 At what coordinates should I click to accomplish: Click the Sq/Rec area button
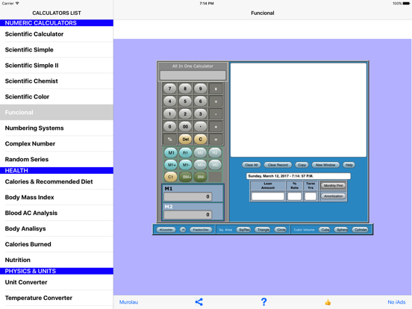click(243, 230)
